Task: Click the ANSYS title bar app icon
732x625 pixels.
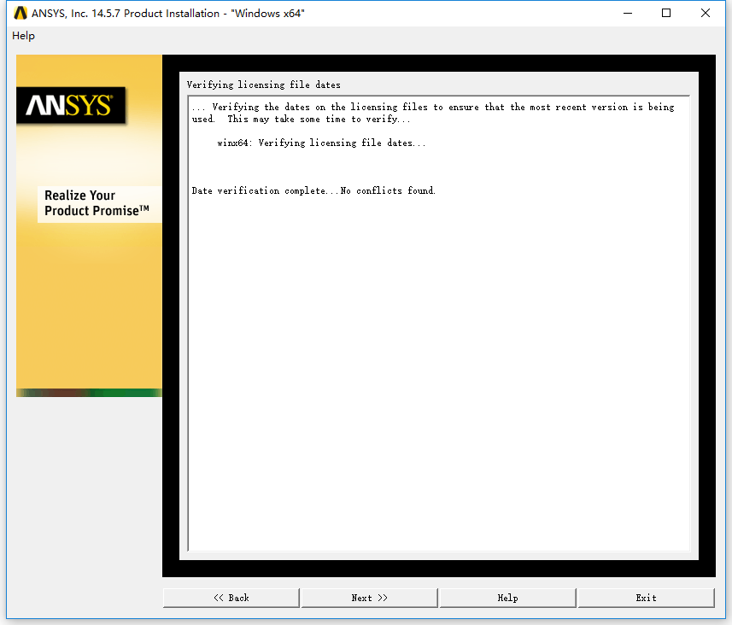Action: [20, 13]
